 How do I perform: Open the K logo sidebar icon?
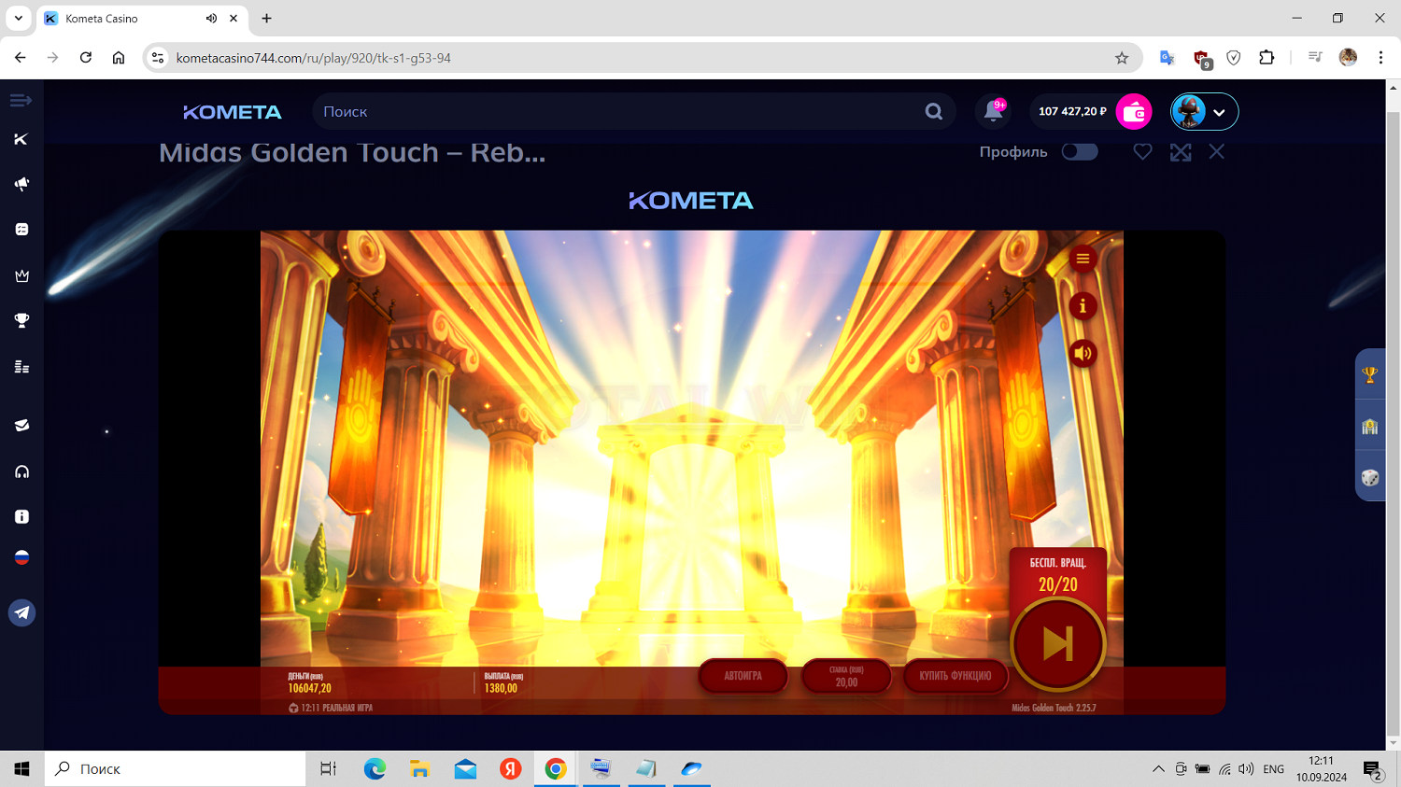pos(21,139)
